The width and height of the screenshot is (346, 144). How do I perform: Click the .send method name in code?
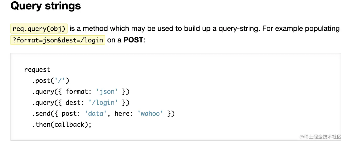pyautogui.click(x=42, y=114)
